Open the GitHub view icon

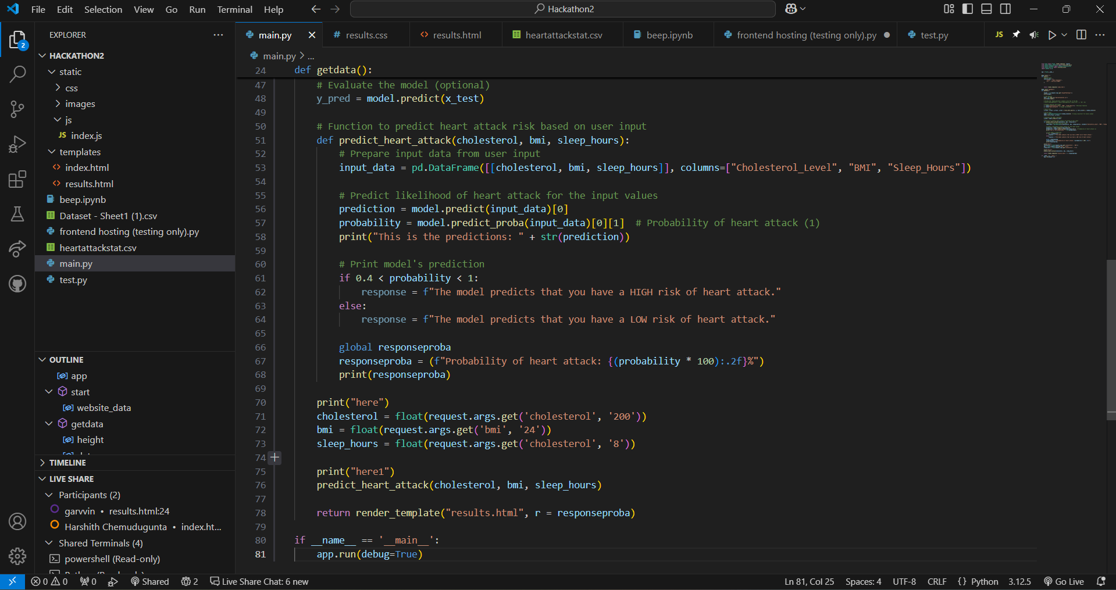(x=17, y=284)
